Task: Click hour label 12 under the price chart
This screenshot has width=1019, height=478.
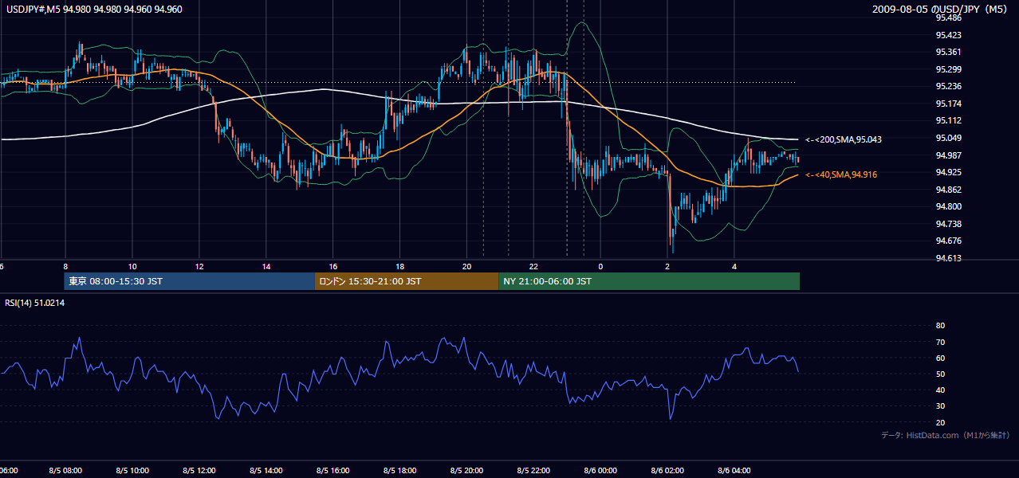Action: (199, 267)
